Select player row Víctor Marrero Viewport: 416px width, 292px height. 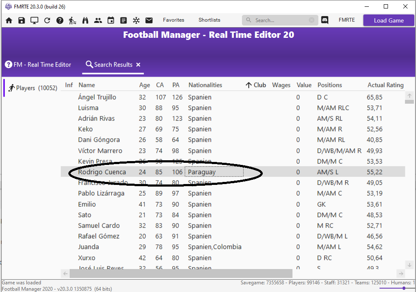coord(233,150)
